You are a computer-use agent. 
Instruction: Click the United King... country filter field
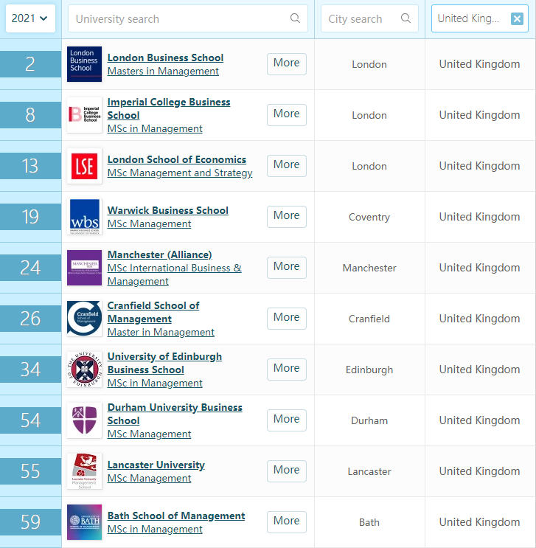coord(479,18)
